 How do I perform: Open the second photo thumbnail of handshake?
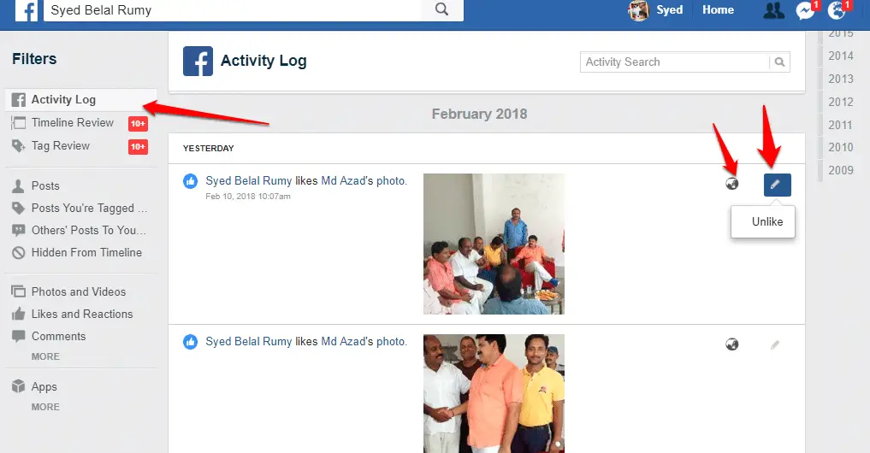click(x=494, y=394)
